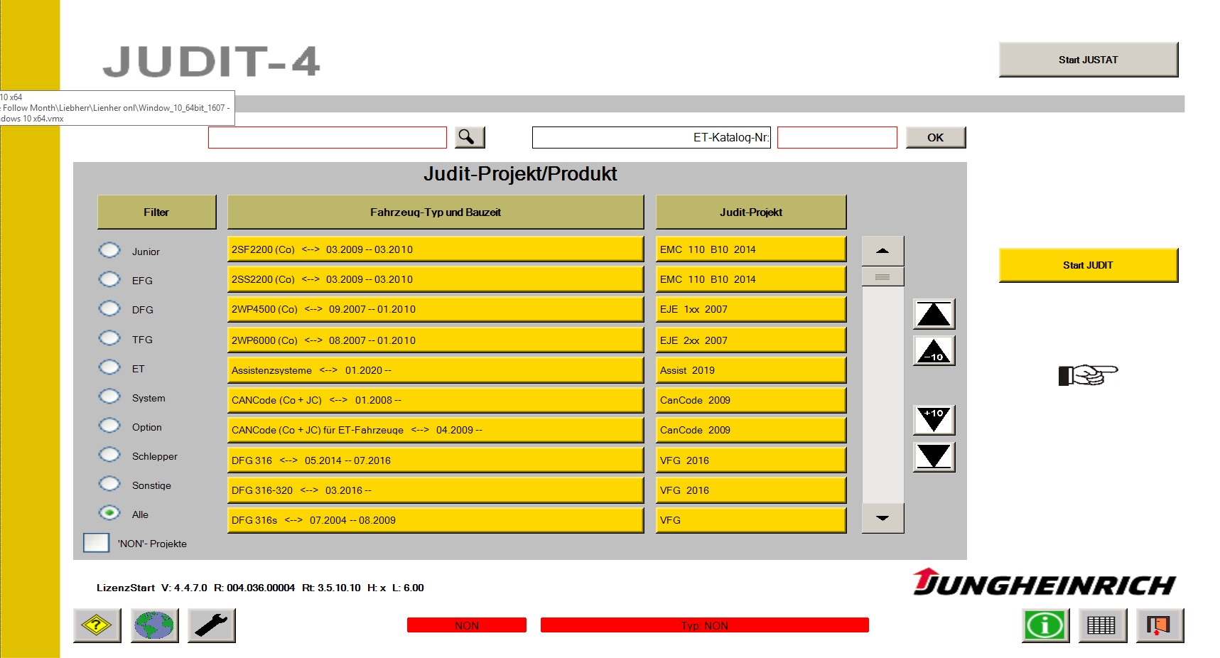
Task: Click the EJE 1xx 2007 project cell
Action: (751, 309)
